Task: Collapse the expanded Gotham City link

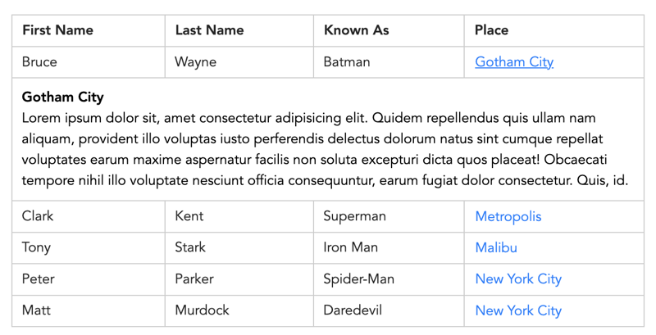Action: 514,62
